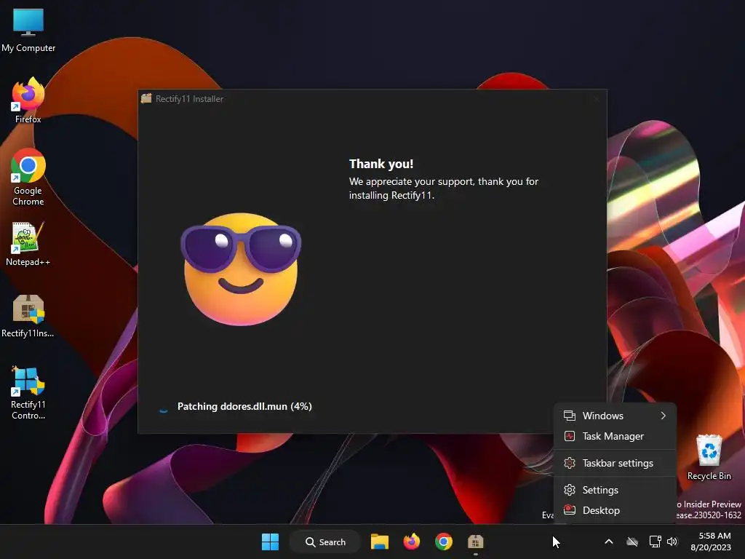This screenshot has height=559, width=745.
Task: Select the Rectify11 Installer desktop icon
Action: tap(28, 316)
